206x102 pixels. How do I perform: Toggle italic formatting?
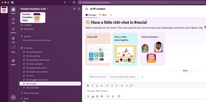click(92, 86)
